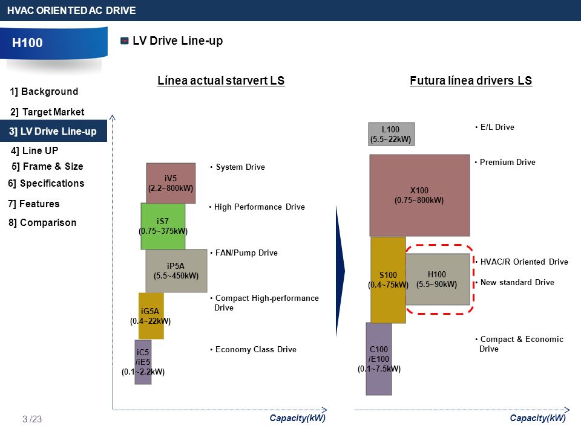Select the iP5A (5.5~450kW) block
Image resolution: width=581 pixels, height=435 pixels.
coord(176,271)
